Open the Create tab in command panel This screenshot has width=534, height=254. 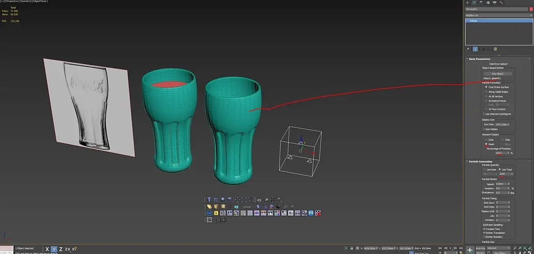(467, 3)
